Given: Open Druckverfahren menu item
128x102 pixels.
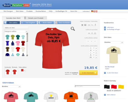Looking at the screenshot, I should pos(41,11).
